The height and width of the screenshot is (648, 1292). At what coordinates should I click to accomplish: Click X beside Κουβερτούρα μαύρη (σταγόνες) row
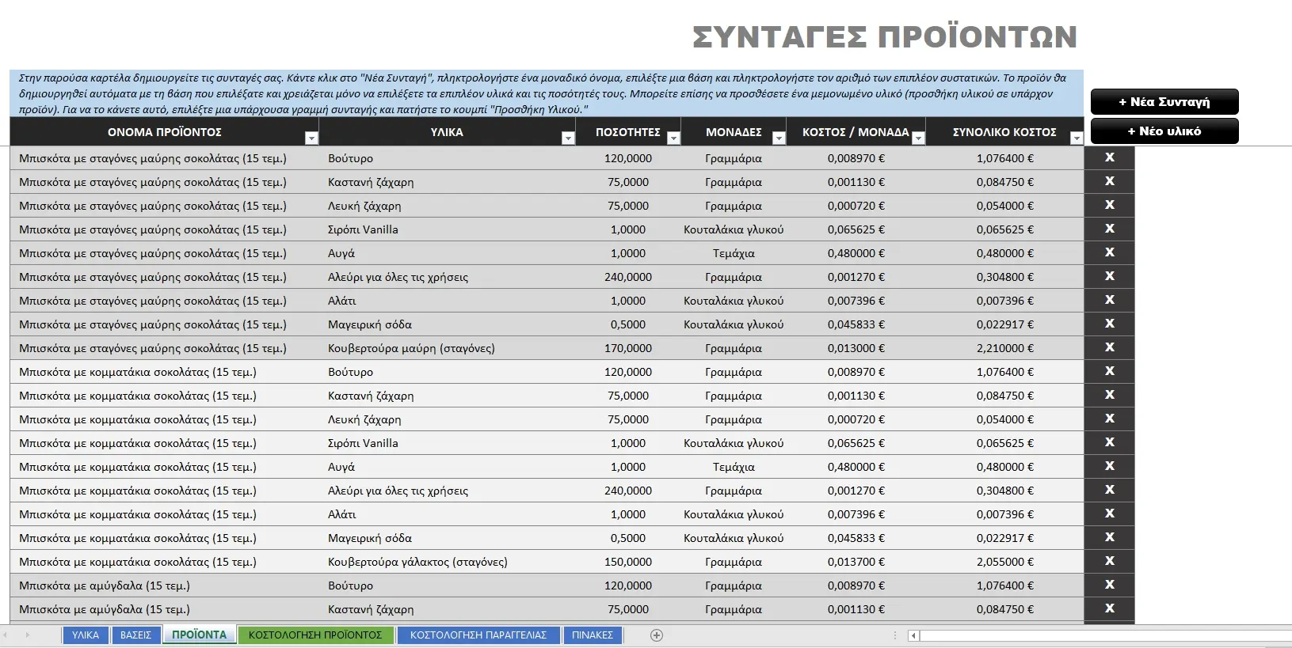[1109, 347]
